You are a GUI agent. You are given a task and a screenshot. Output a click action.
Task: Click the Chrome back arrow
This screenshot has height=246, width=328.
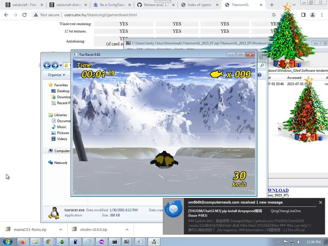(x=6, y=15)
